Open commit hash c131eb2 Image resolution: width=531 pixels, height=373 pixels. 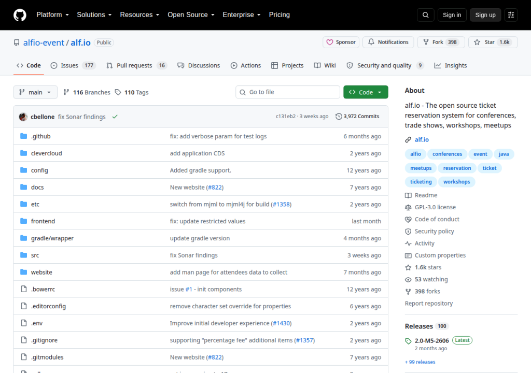(x=286, y=117)
